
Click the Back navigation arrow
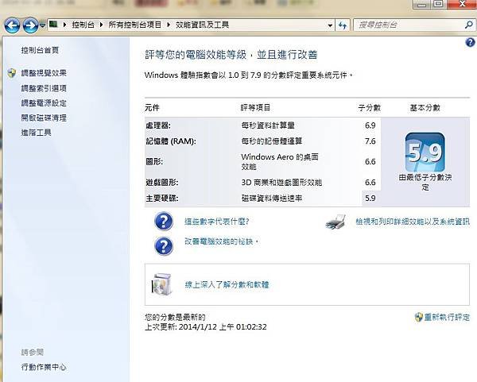(x=12, y=25)
